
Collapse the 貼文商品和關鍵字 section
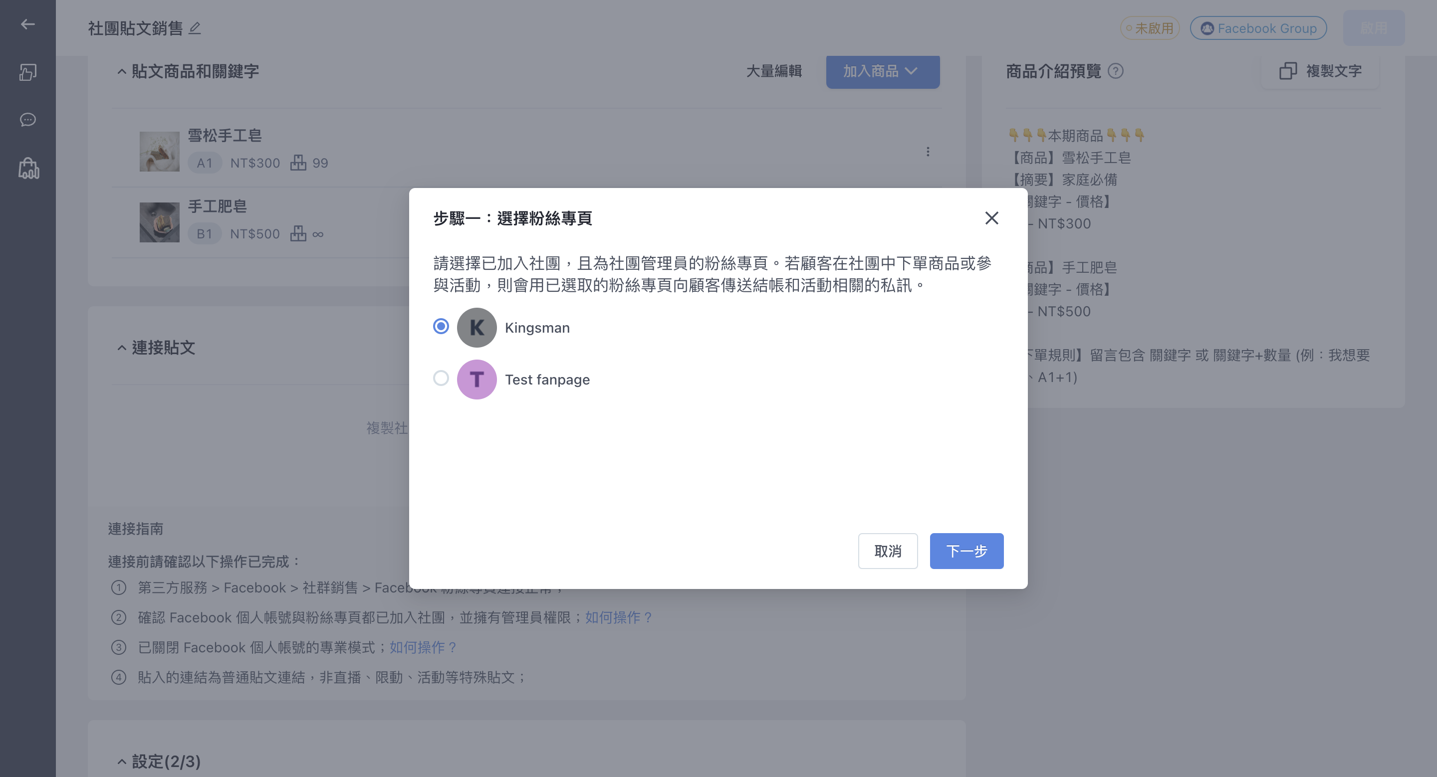pyautogui.click(x=122, y=71)
